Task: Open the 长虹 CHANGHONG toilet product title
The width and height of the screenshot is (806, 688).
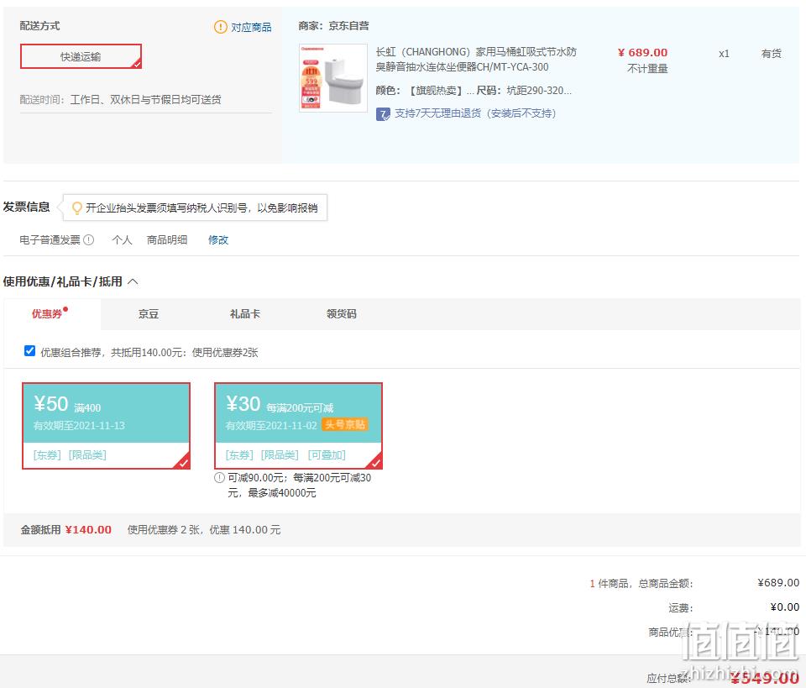Action: click(x=476, y=59)
